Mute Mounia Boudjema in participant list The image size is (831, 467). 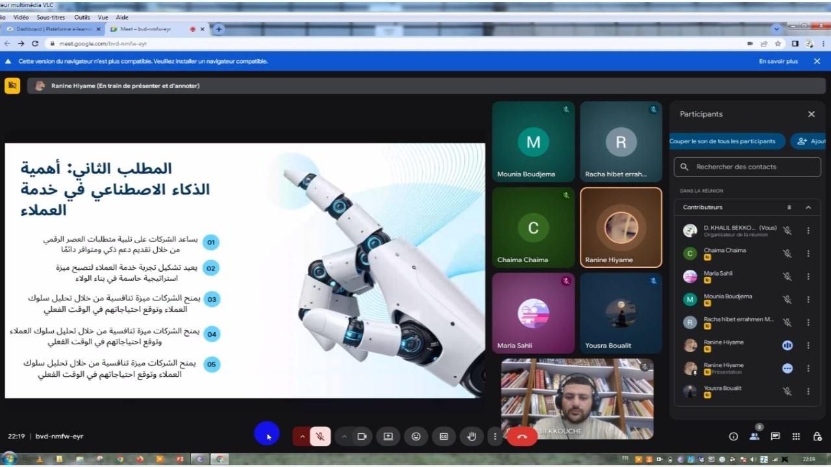787,300
